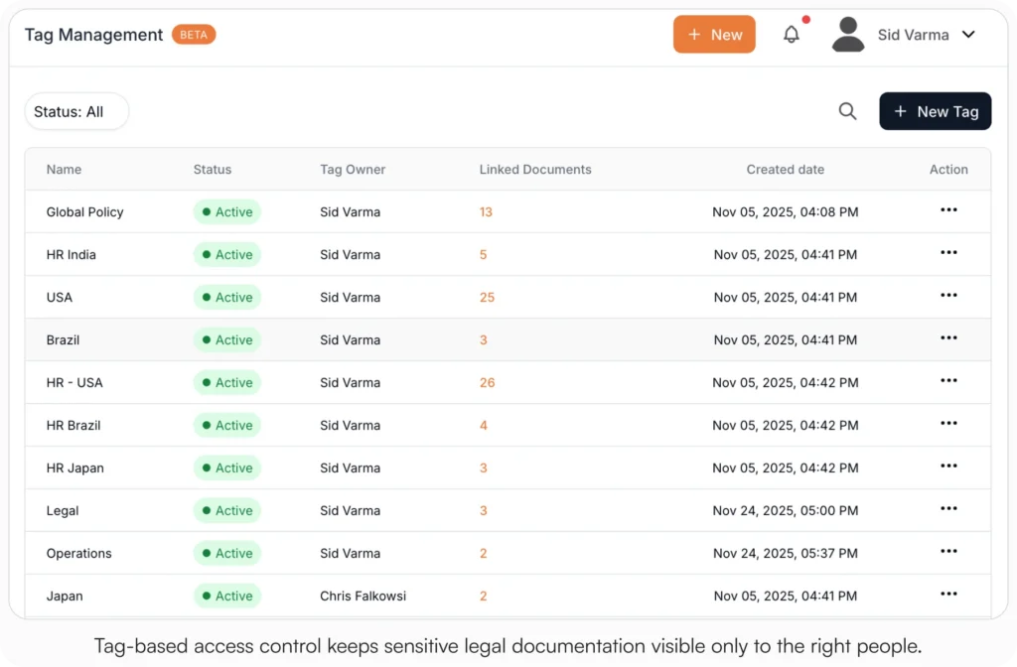
Task: Click Active status badge for Global Policy
Action: (227, 212)
